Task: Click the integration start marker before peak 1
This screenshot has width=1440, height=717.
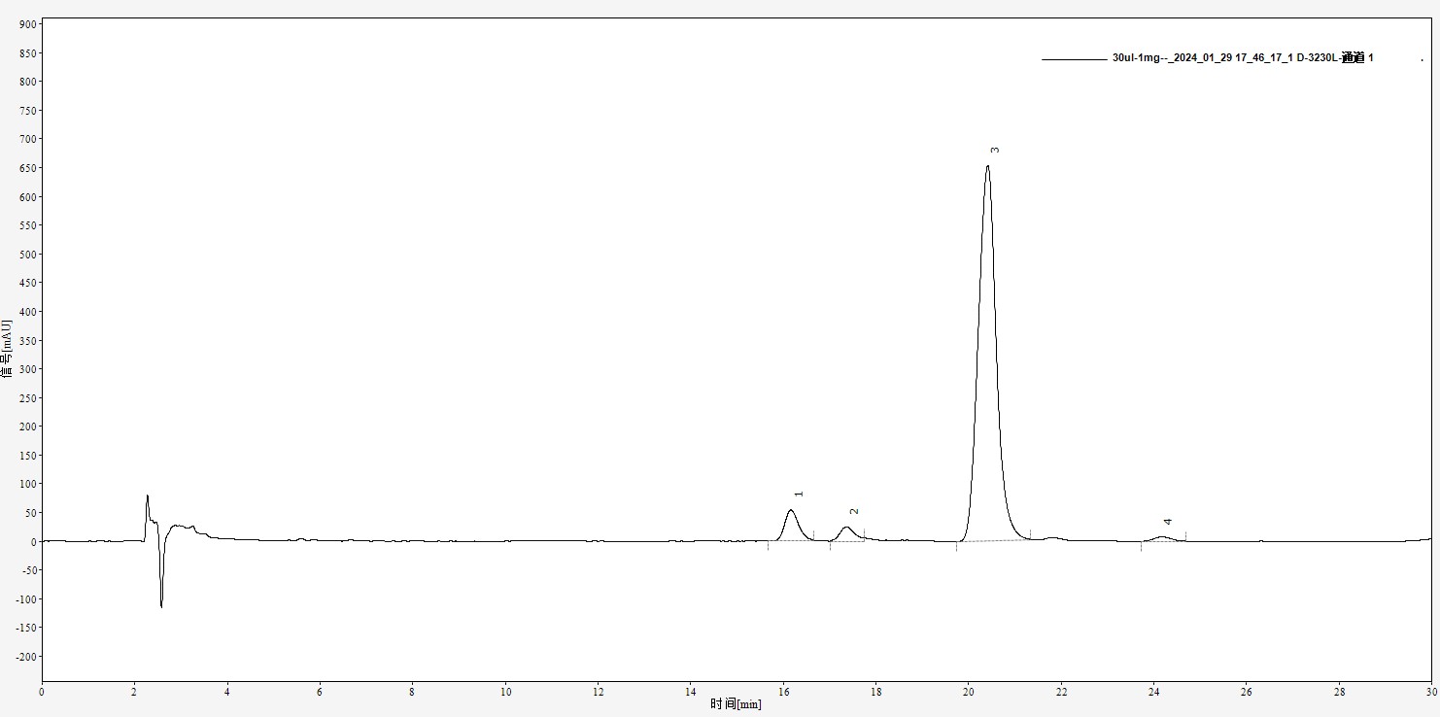Action: (x=768, y=545)
